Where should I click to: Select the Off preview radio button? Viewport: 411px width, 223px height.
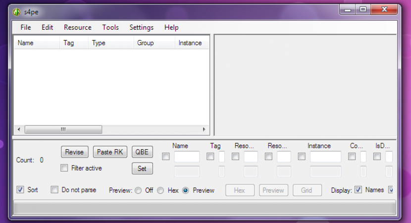pyautogui.click(x=138, y=190)
